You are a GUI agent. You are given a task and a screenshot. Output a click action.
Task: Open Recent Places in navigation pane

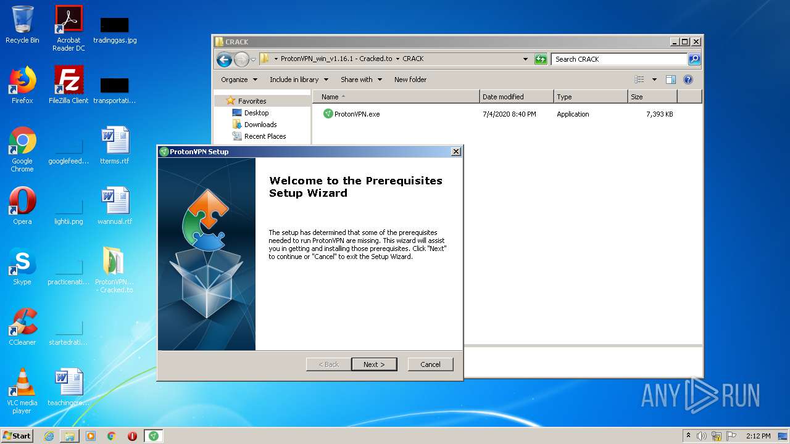tap(259, 136)
